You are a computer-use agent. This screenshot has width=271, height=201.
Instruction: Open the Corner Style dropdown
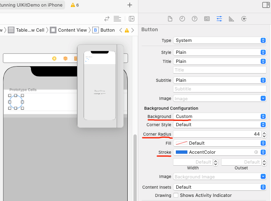pos(220,125)
